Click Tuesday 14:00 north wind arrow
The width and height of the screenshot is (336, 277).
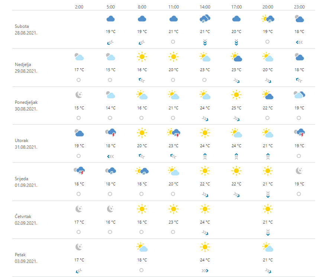pyautogui.click(x=205, y=156)
